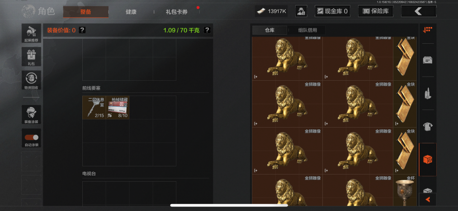Select the 二层休息室 key item with 2/15 uses
This screenshot has width=458, height=211.
(94, 108)
